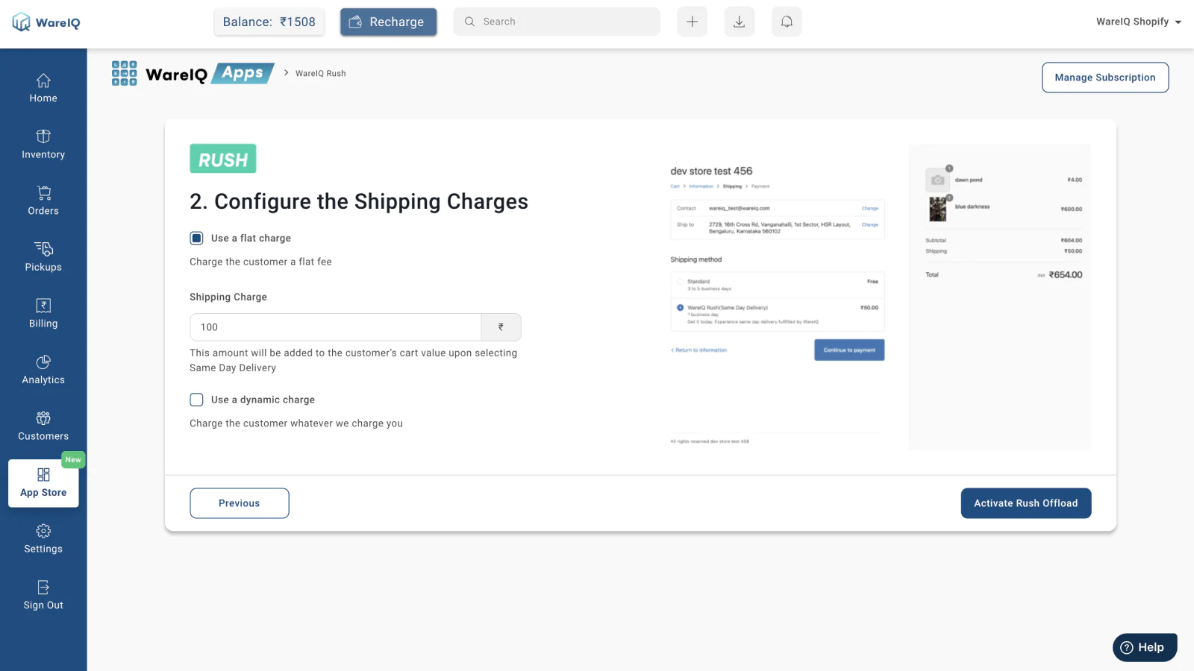Click the Recharge button
Image resolution: width=1194 pixels, height=671 pixels.
[x=388, y=22]
